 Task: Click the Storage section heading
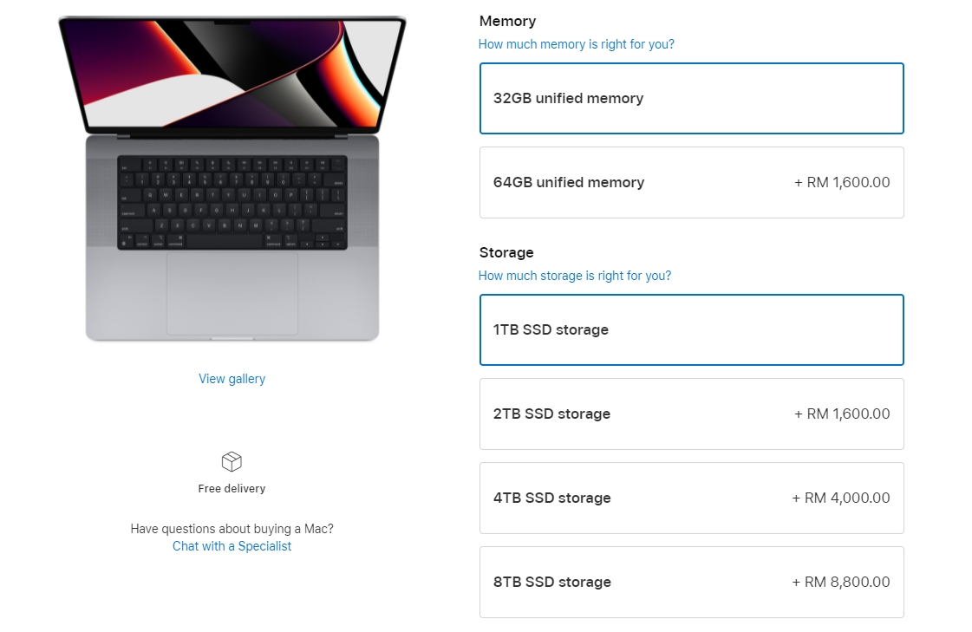pyautogui.click(x=506, y=252)
